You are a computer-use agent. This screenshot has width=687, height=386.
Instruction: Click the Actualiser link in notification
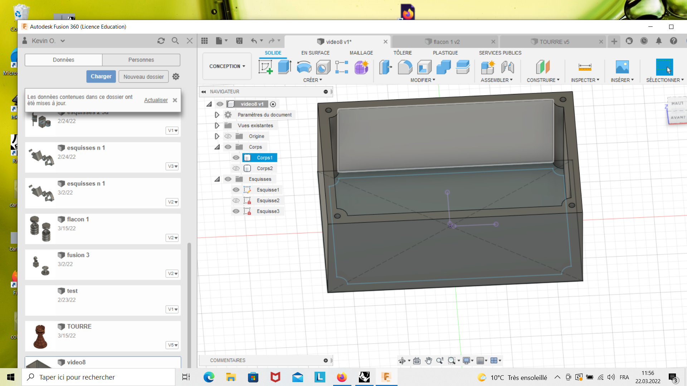(156, 100)
